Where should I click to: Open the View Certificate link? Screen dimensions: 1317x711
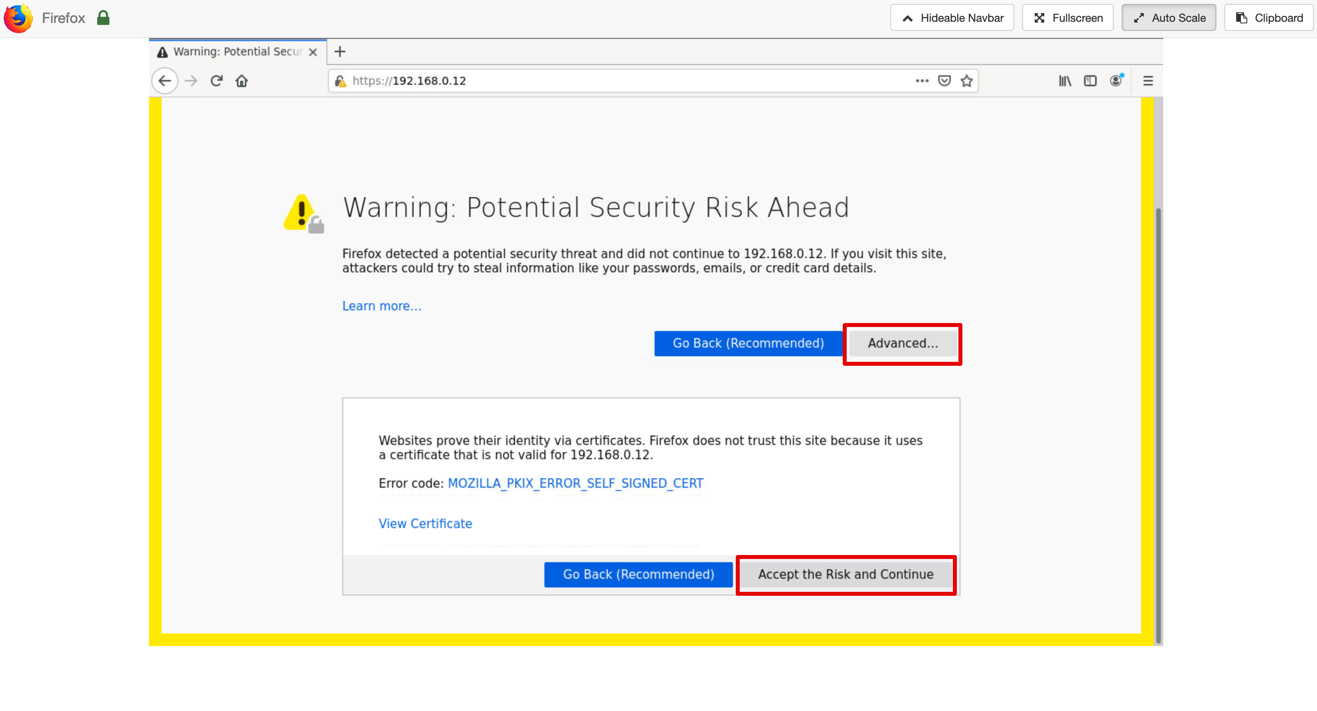click(425, 523)
